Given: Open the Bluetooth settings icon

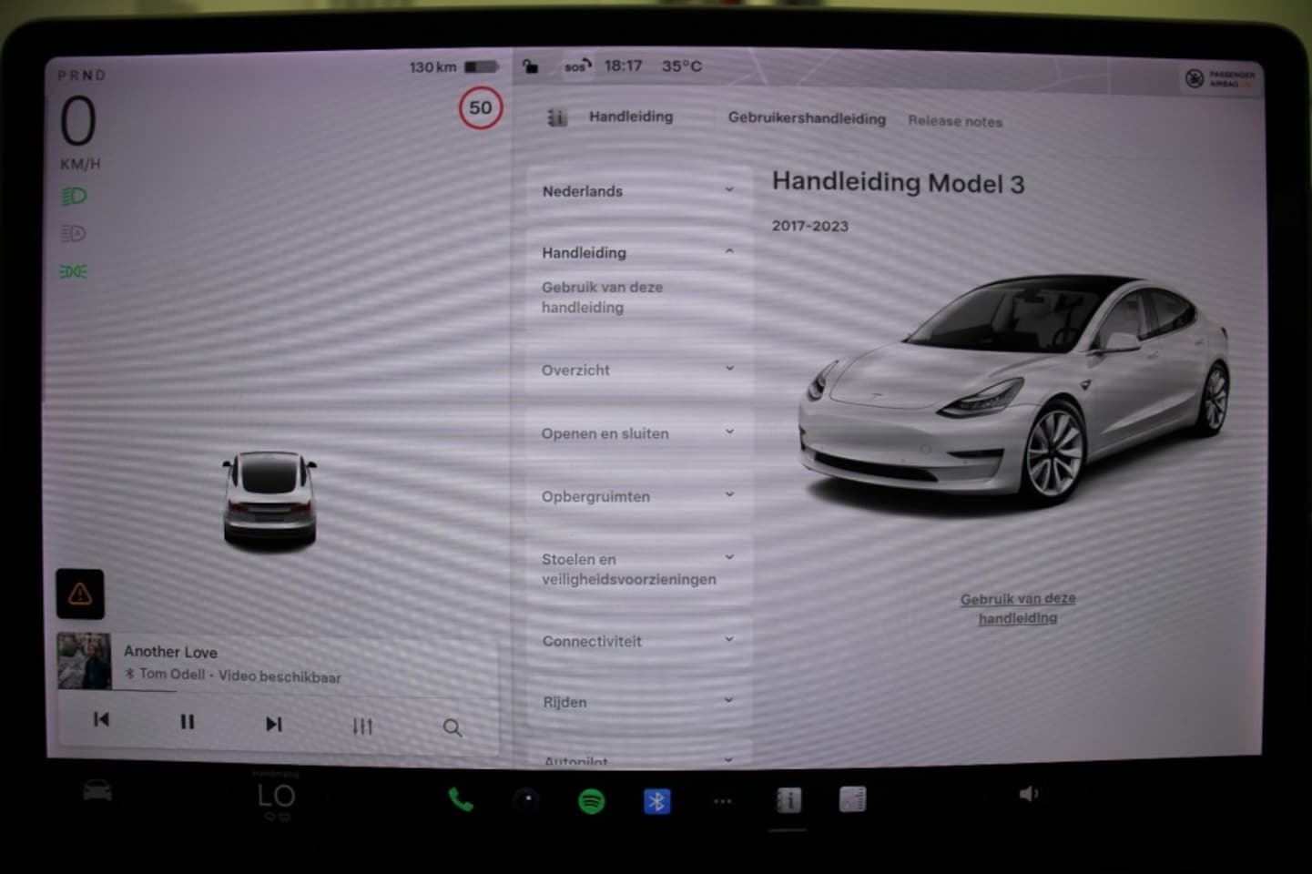Looking at the screenshot, I should coord(656,801).
